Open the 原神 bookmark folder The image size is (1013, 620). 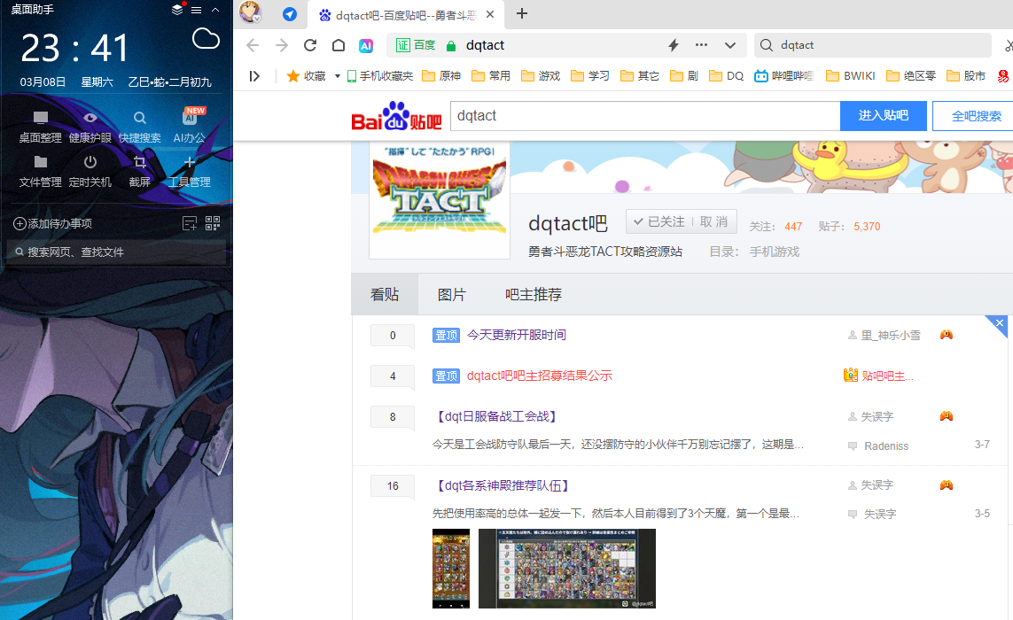click(441, 76)
